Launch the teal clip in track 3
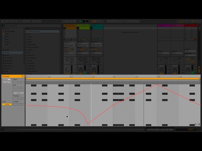Screen dimensions: 202x151 coord(91,28)
